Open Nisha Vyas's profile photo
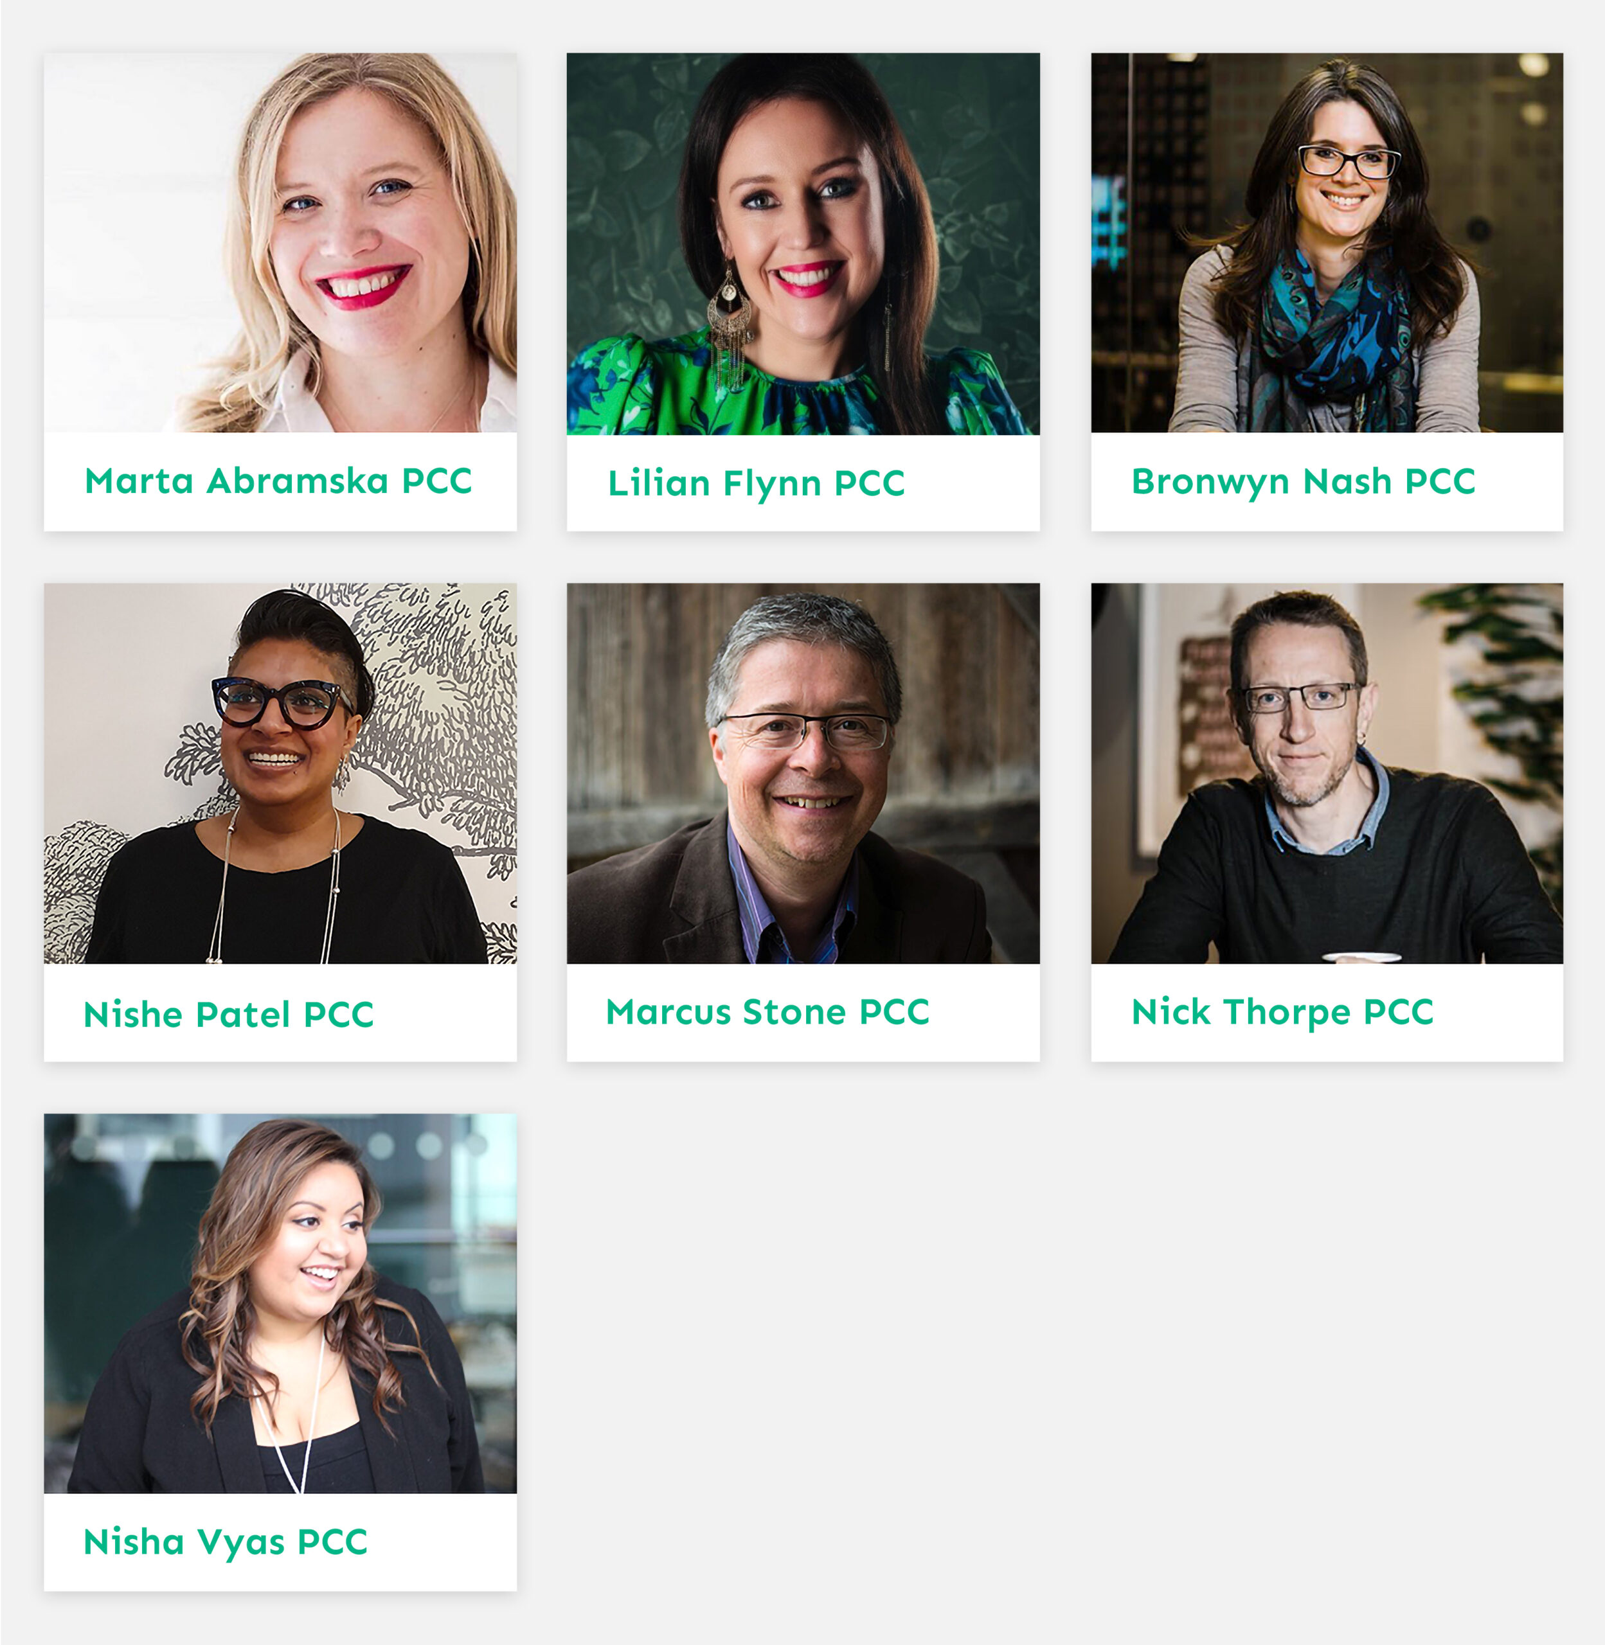Screen dimensions: 1605x1645 280,1304
